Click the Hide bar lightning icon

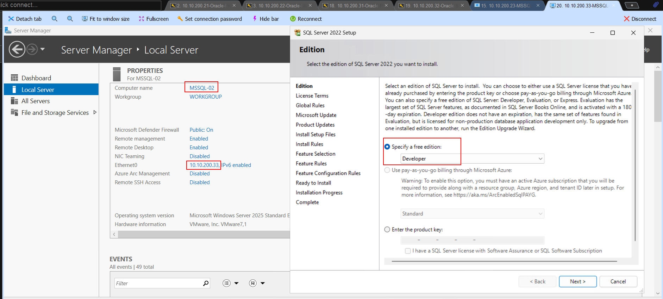[x=255, y=19]
